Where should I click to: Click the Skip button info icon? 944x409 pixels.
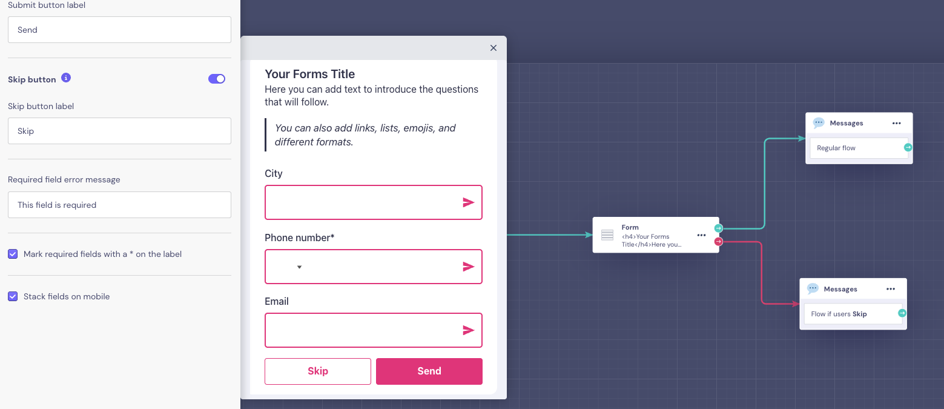[67, 78]
